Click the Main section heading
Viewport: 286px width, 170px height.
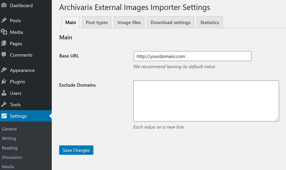pos(66,37)
